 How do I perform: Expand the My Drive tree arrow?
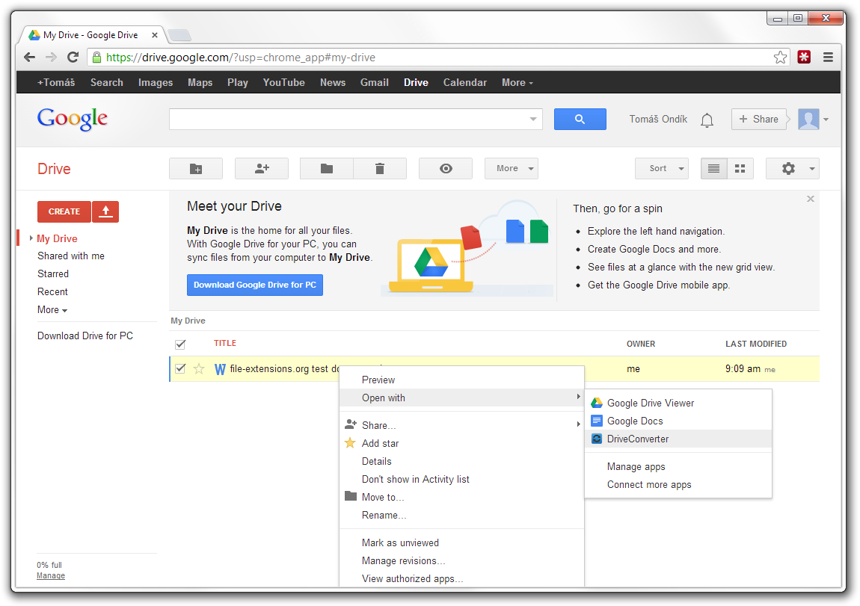[x=31, y=238]
